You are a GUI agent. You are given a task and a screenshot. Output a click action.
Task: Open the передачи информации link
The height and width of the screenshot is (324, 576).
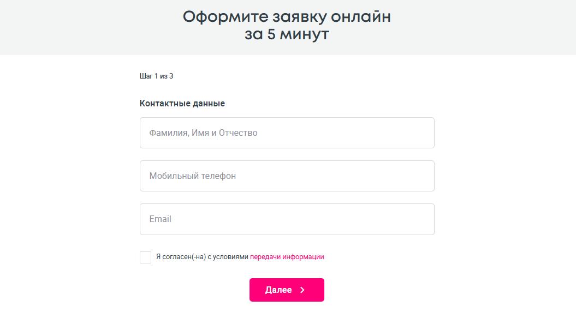click(287, 257)
